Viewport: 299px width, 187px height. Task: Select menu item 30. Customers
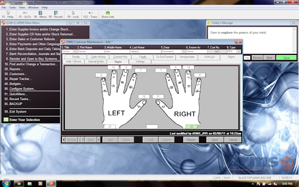click(15, 74)
